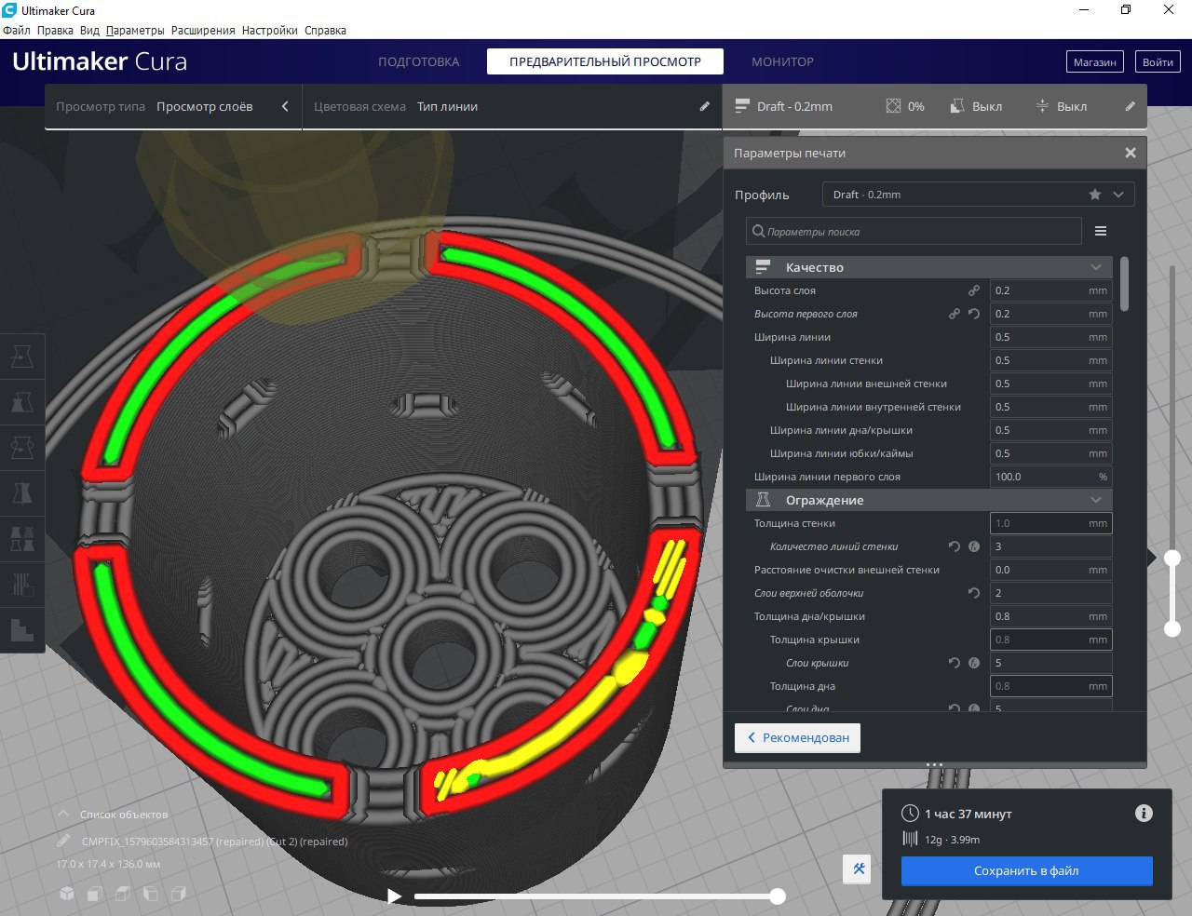The image size is (1192, 916).
Task: Click fx icon on Количество линий стенки
Action: 974,546
